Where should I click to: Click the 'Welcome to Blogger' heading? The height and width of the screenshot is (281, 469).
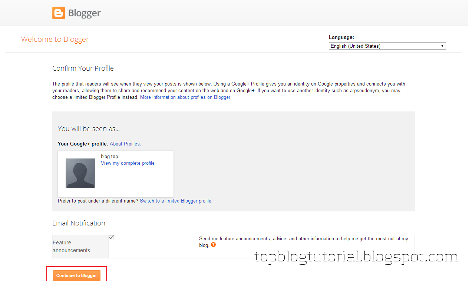55,39
